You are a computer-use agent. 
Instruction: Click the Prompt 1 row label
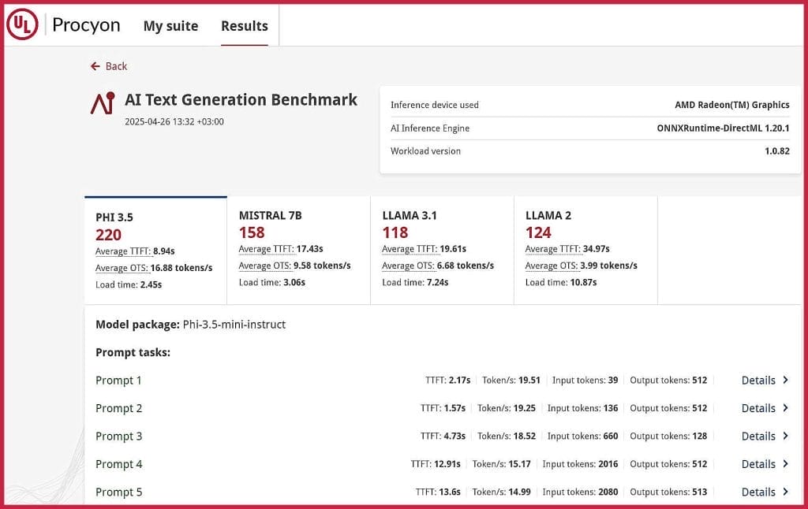click(118, 381)
